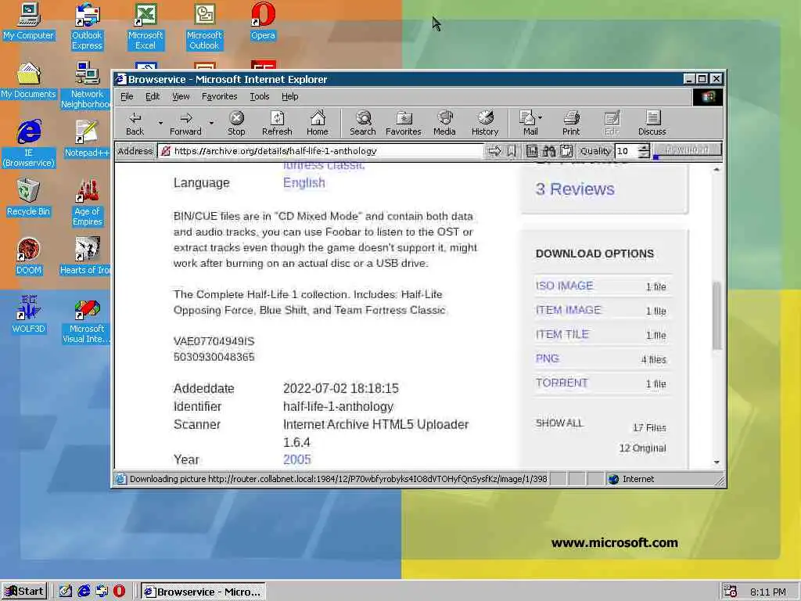Click the Forward toolbar button
Image resolution: width=801 pixels, height=601 pixels.
click(x=186, y=123)
